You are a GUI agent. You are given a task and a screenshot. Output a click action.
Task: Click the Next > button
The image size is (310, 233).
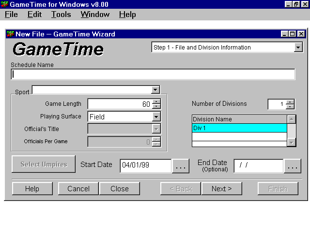click(x=222, y=189)
